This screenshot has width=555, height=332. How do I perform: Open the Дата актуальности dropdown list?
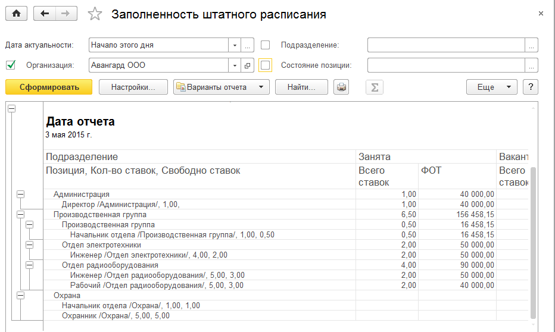pos(235,45)
